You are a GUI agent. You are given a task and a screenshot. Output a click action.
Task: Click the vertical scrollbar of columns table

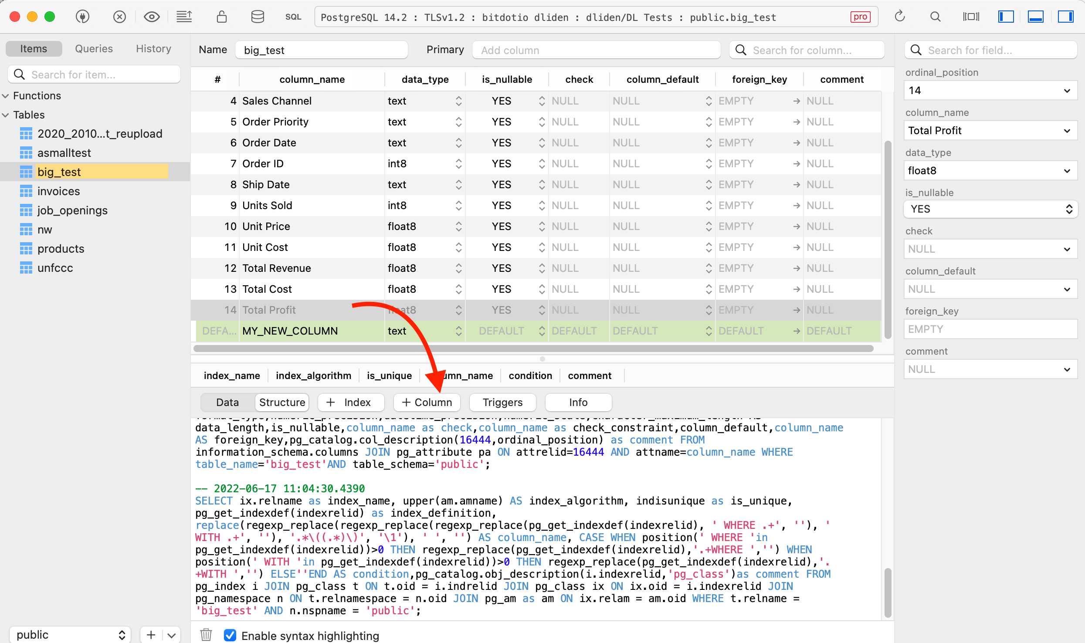(x=888, y=240)
